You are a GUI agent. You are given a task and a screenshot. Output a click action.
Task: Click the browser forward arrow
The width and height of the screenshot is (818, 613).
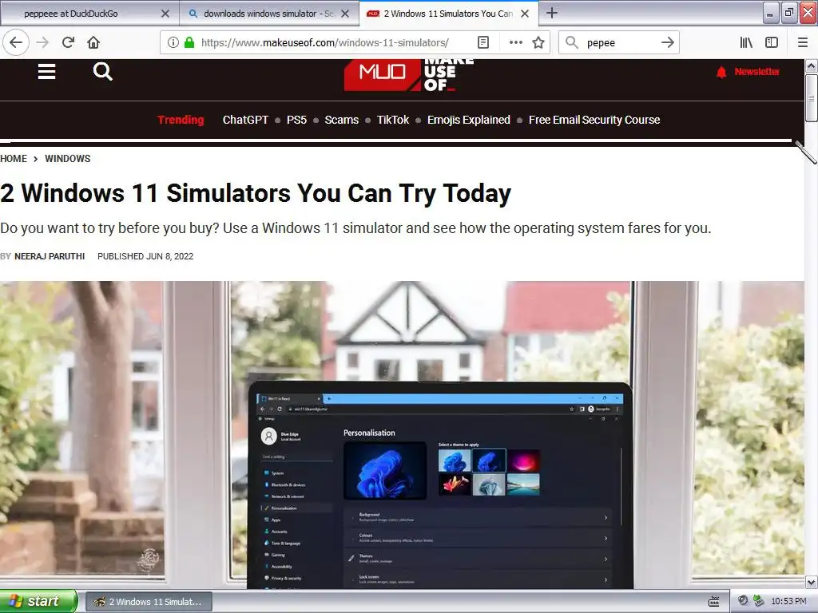pyautogui.click(x=43, y=43)
